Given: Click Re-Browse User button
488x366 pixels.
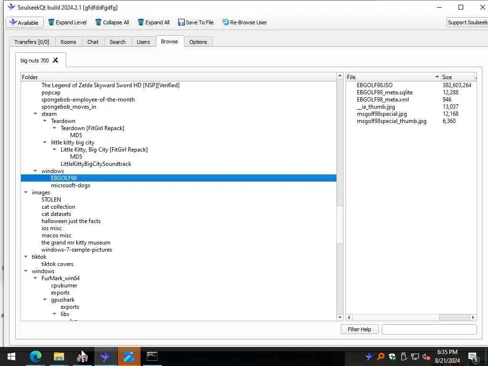Looking at the screenshot, I should (x=244, y=22).
